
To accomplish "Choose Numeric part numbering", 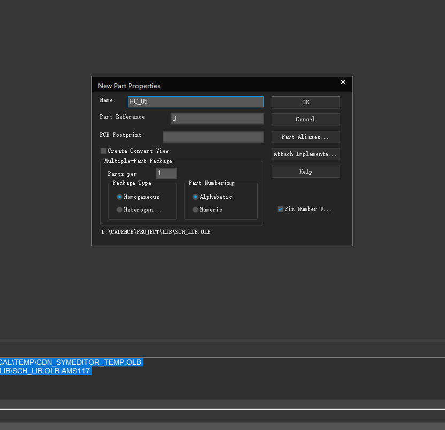I will click(x=195, y=209).
